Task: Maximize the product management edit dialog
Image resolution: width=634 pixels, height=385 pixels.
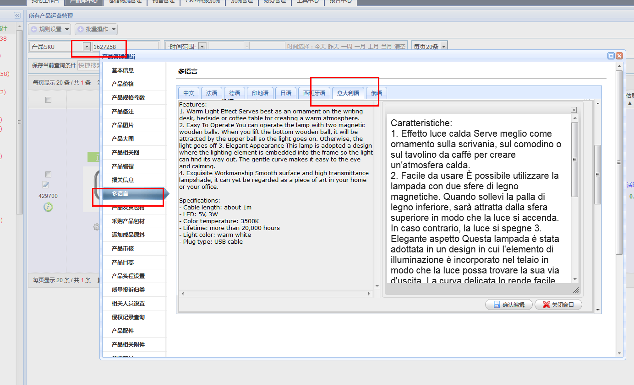Action: pyautogui.click(x=611, y=56)
